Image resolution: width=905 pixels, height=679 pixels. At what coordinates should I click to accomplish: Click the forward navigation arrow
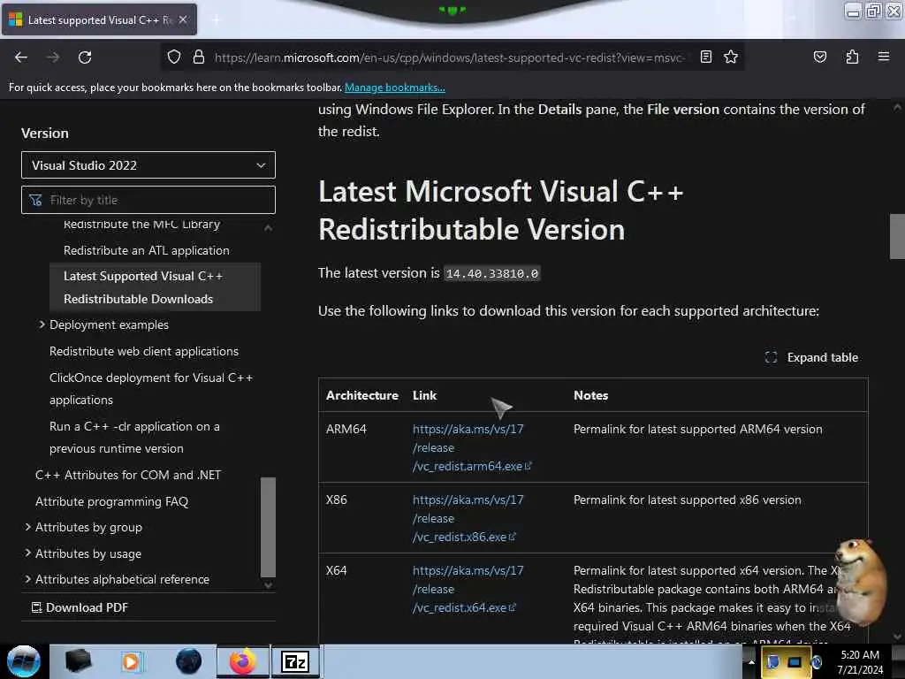click(53, 57)
